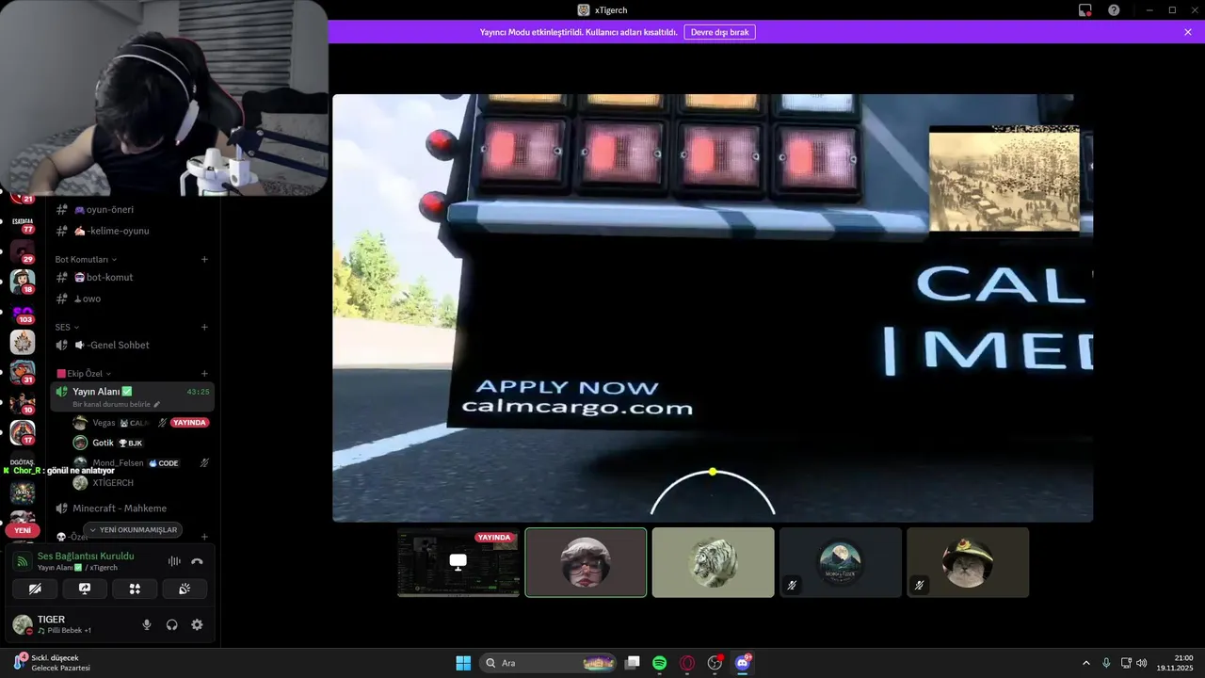Mute microphone in user panel

click(x=147, y=624)
